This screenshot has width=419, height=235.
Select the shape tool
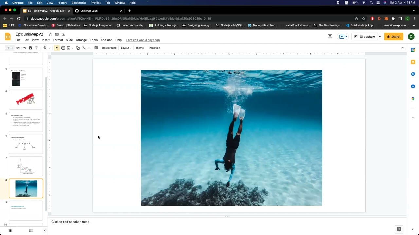click(x=78, y=48)
